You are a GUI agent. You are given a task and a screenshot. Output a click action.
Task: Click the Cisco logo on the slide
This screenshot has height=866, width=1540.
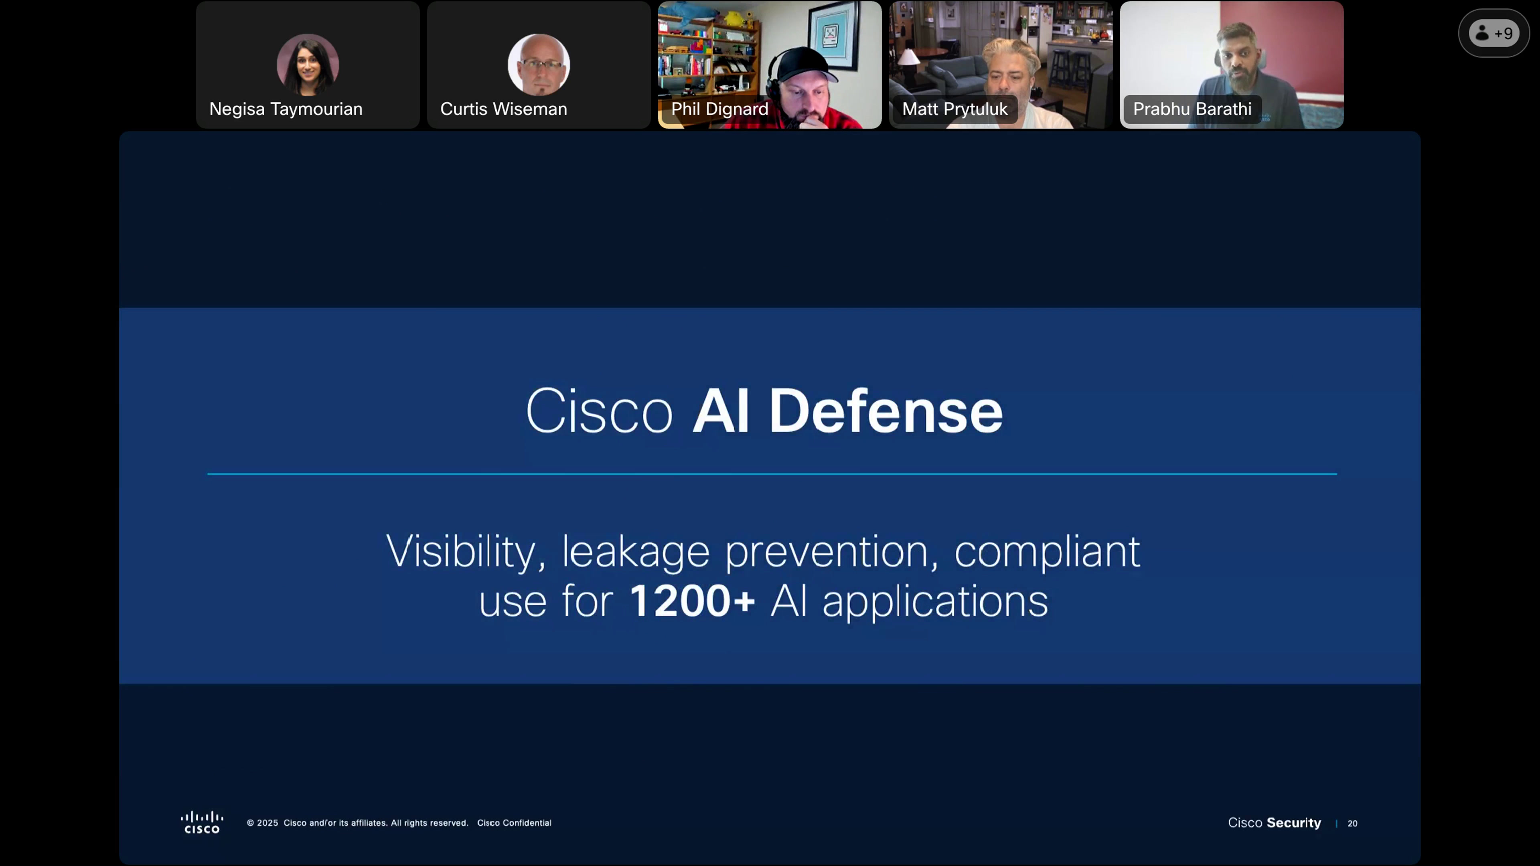pyautogui.click(x=202, y=822)
